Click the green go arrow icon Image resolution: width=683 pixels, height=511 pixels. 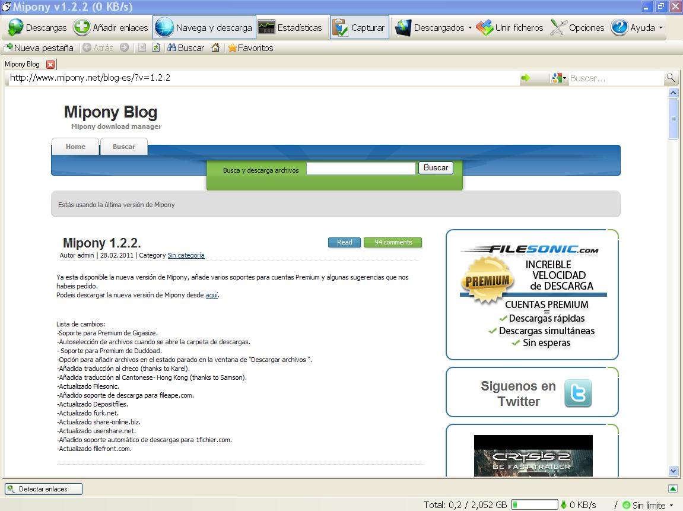coord(526,78)
